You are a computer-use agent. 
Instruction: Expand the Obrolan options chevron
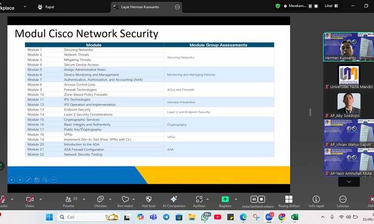pyautogui.click(x=110, y=199)
